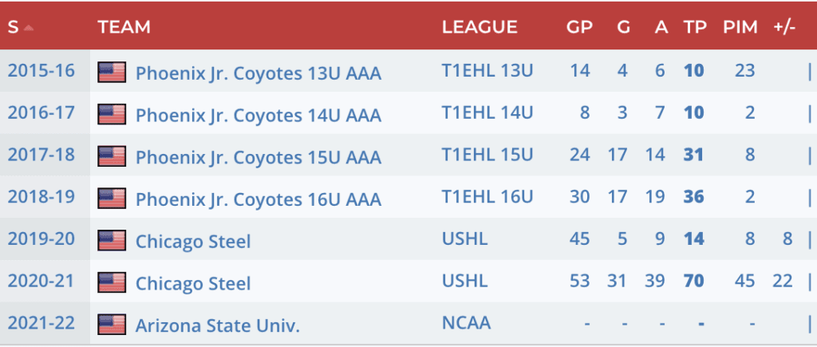817x347 pixels.
Task: Open the 2019-20 season link
Action: pos(41,239)
